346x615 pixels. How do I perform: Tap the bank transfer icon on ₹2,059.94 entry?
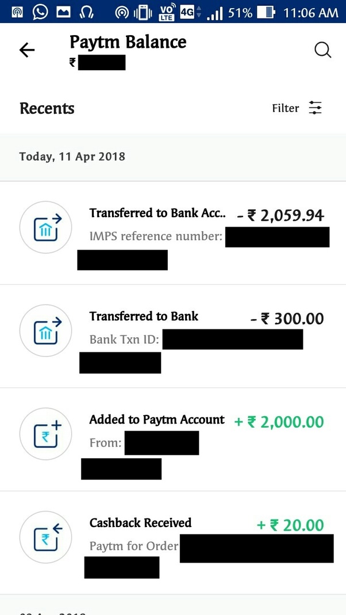[45, 227]
